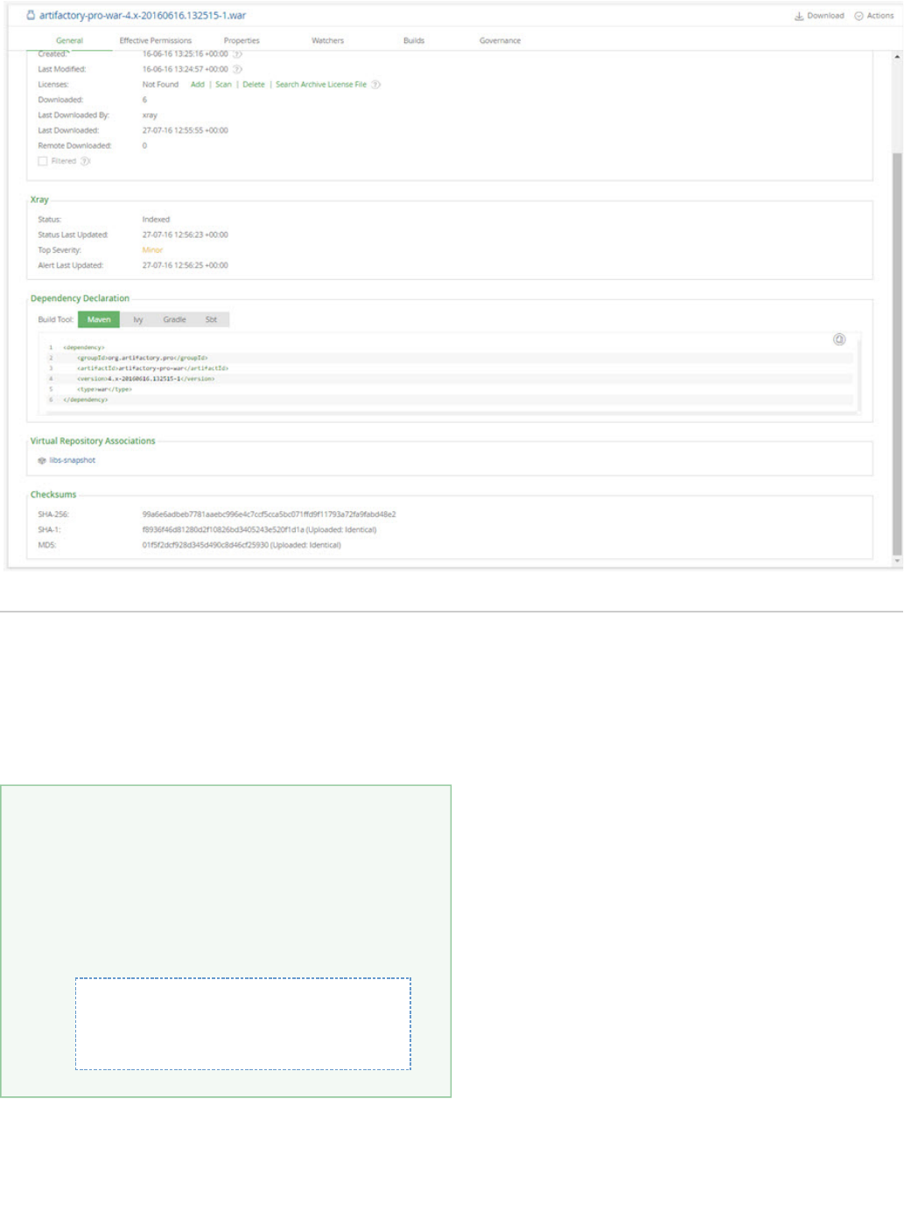Switch to the Watchers tab
Image resolution: width=904 pixels, height=1218 pixels.
click(x=327, y=41)
